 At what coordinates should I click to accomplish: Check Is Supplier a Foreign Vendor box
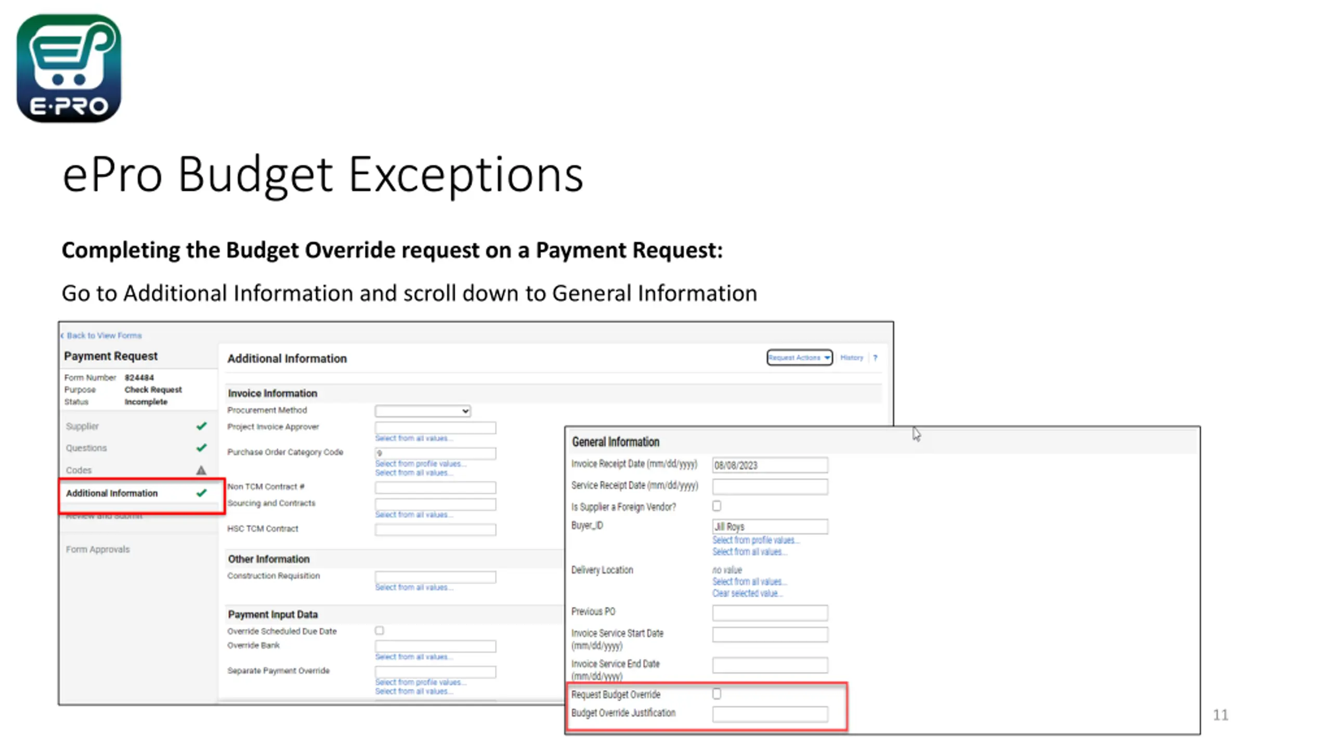coord(717,506)
